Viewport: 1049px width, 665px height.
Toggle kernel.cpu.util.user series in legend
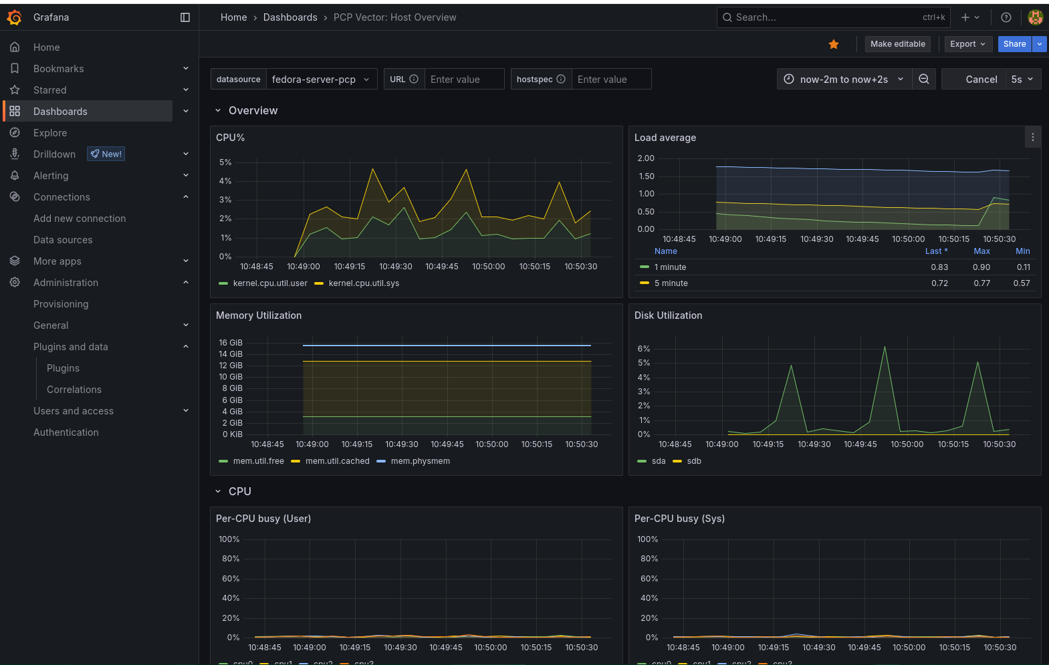270,283
